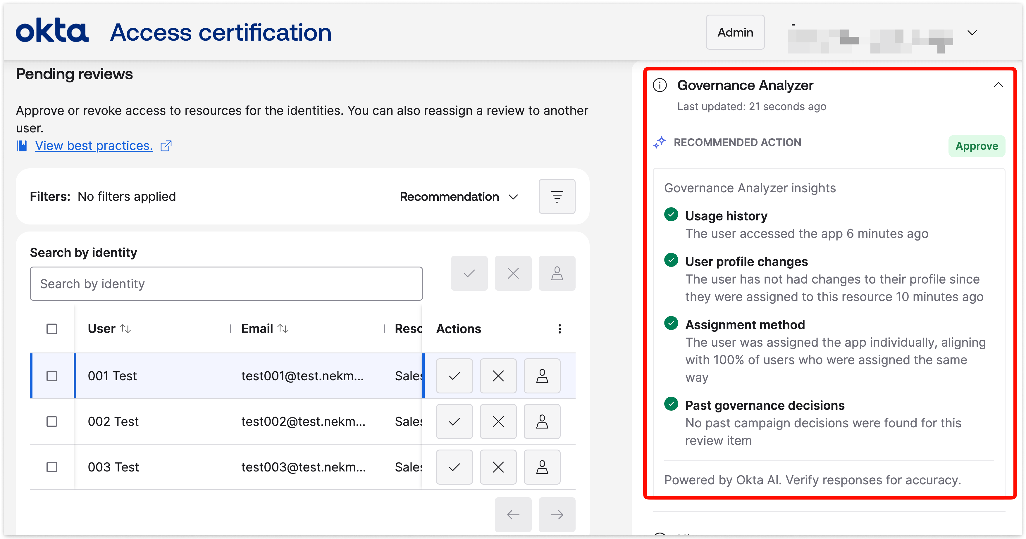1026x539 pixels.
Task: Collapse the Governance Analyzer panel
Action: point(998,85)
